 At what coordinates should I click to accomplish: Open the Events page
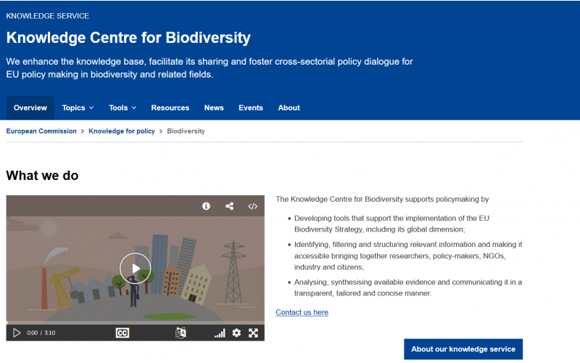pyautogui.click(x=251, y=107)
